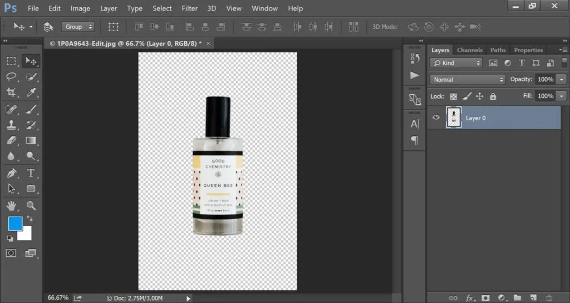Image resolution: width=570 pixels, height=303 pixels.
Task: Select the Quick Selection tool
Action: 31,76
